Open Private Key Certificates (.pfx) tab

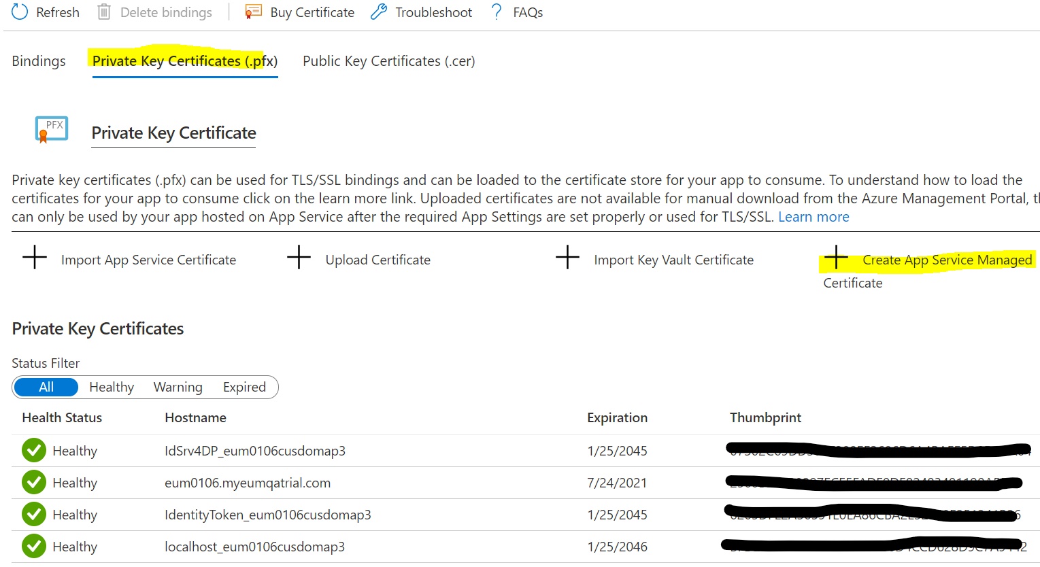185,61
